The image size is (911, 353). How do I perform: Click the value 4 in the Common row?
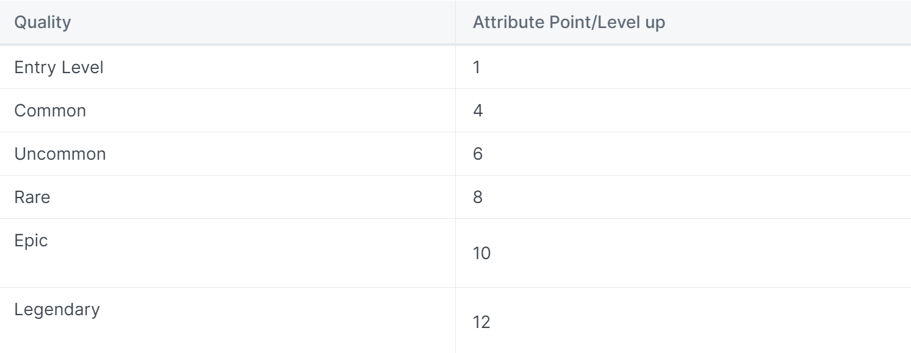(478, 111)
